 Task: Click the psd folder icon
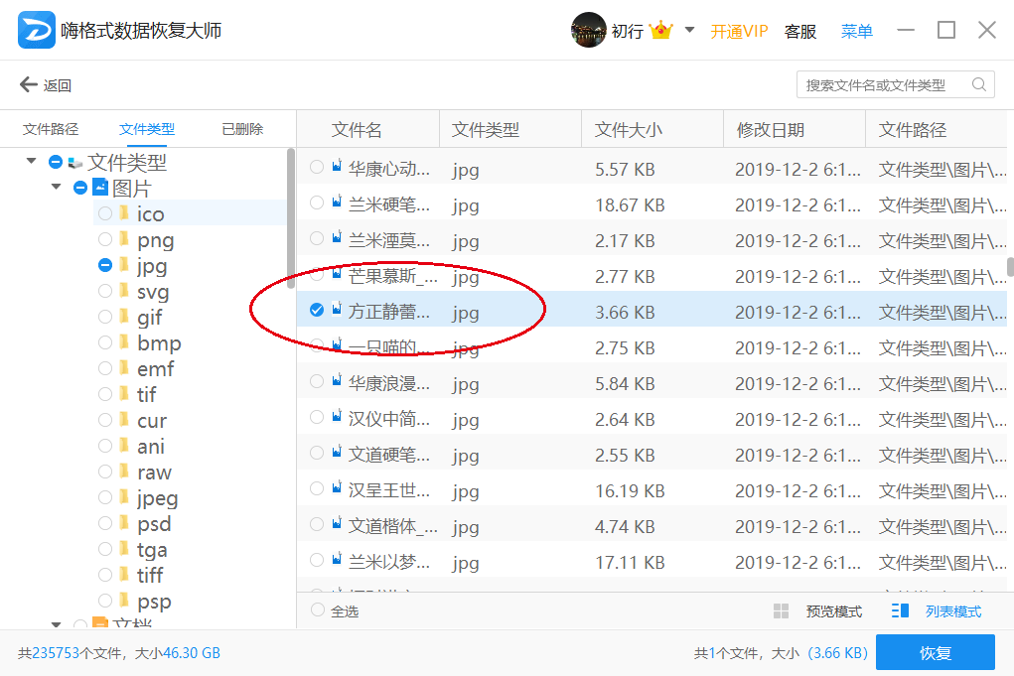pos(124,522)
